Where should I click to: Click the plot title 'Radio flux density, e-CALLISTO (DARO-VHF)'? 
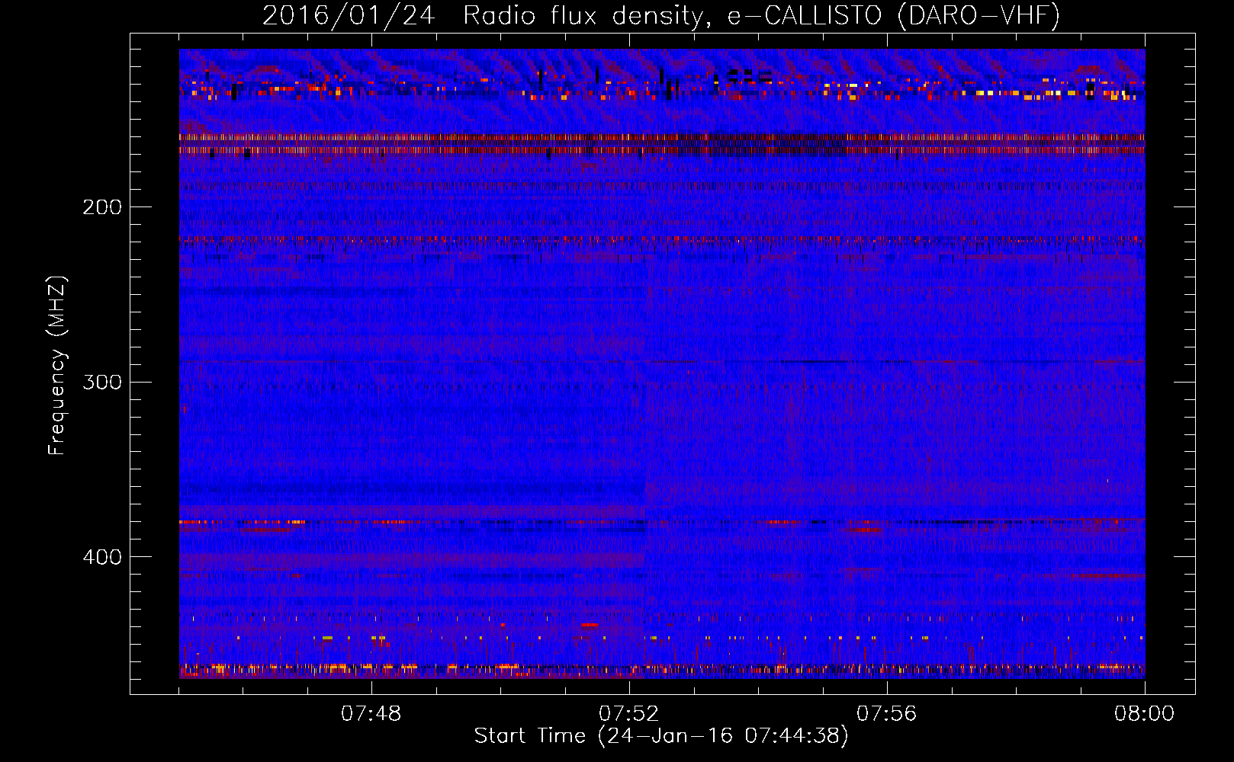[x=761, y=15]
